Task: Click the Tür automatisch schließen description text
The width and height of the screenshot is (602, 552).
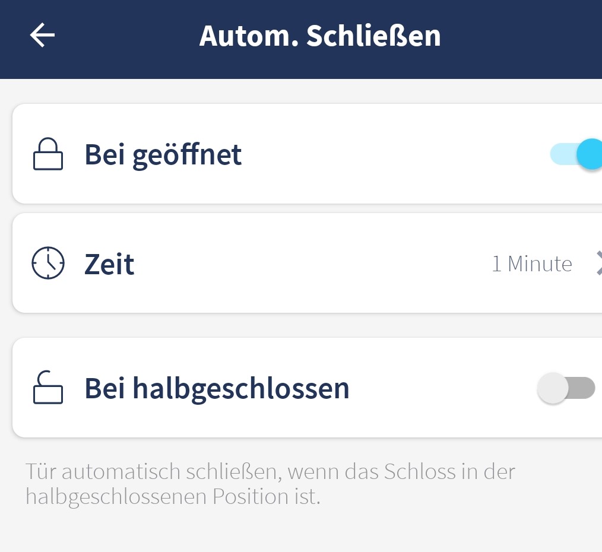Action: (270, 484)
